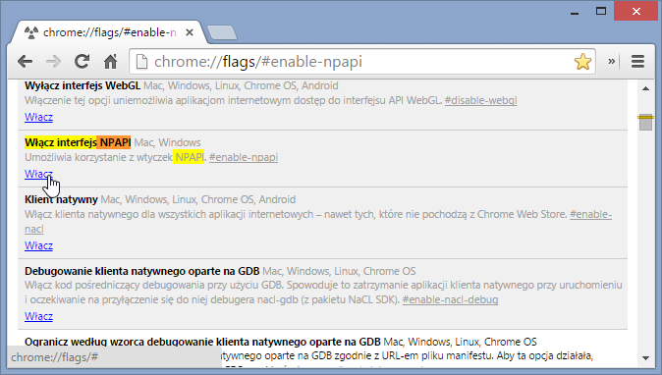Click the heading 'Wyłącz interfejs WebGL'
Image resolution: width=662 pixels, height=375 pixels.
(83, 85)
